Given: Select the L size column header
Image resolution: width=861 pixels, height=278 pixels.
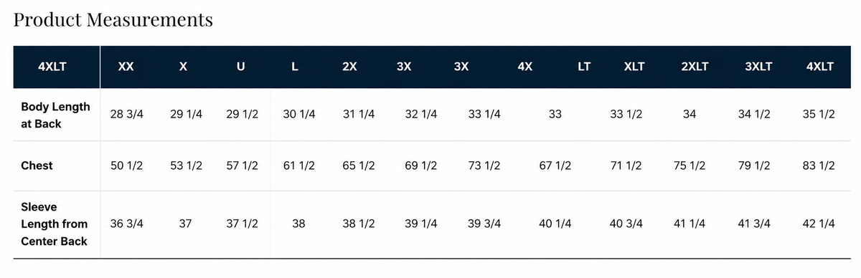Looking at the screenshot, I should click(x=295, y=67).
